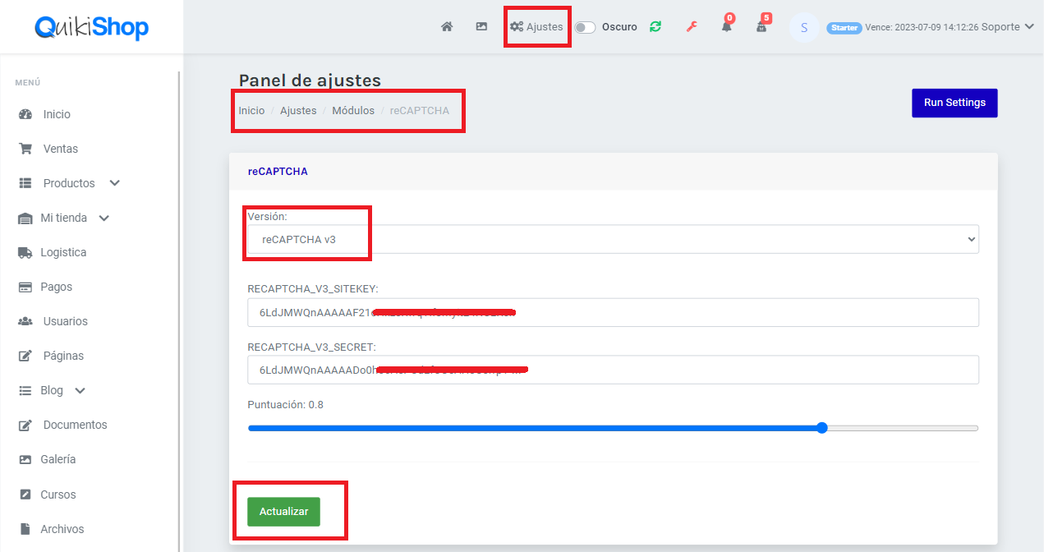Expand the Productos submenu
1044x552 pixels.
pyautogui.click(x=114, y=183)
